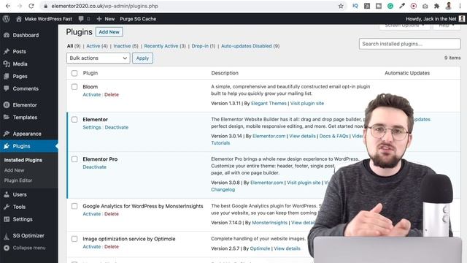Click the Add New button beside Plugins
Screen dimensions: 467x263
tap(109, 32)
